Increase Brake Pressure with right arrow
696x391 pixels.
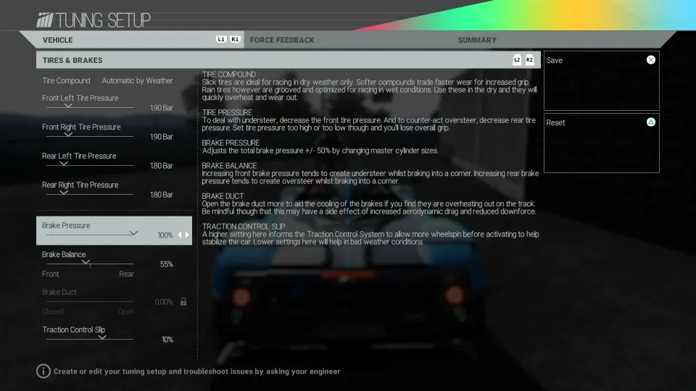pyautogui.click(x=187, y=235)
